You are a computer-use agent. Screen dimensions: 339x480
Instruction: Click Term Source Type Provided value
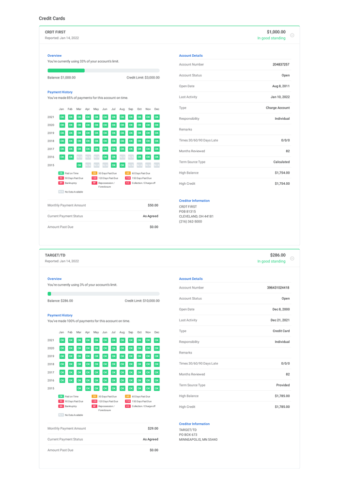point(283,385)
